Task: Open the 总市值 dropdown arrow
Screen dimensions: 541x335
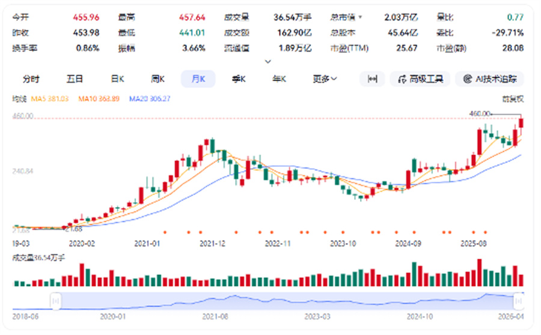Action: 360,17
